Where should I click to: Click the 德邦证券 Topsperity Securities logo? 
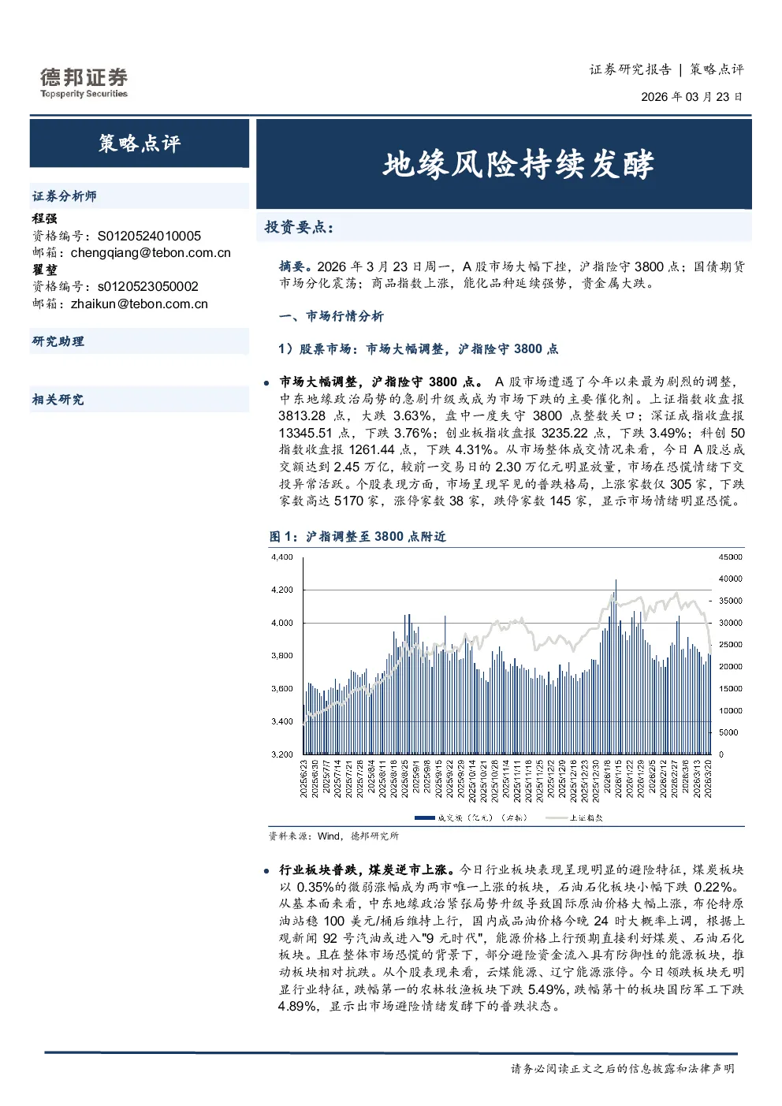tap(84, 83)
